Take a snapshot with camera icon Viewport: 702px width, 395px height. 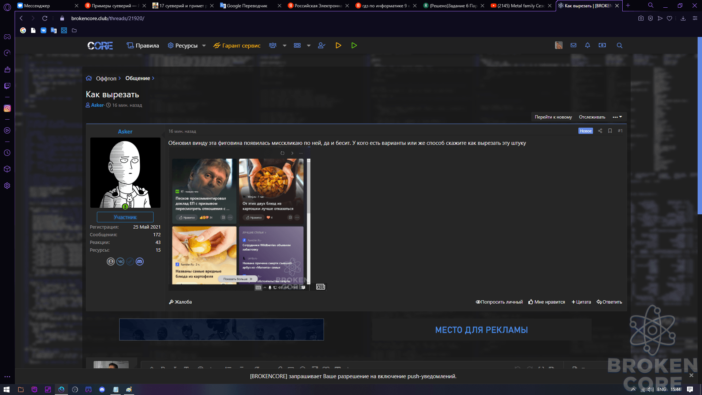coord(641,18)
